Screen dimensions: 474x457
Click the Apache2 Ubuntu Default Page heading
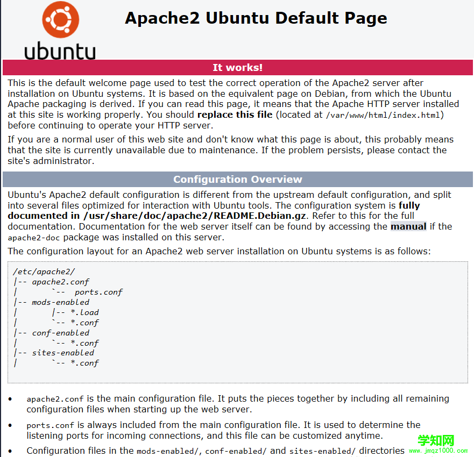point(256,18)
